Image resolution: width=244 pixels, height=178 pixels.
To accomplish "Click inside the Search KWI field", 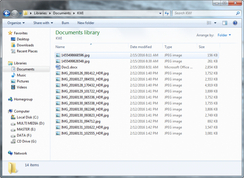I will 203,13.
